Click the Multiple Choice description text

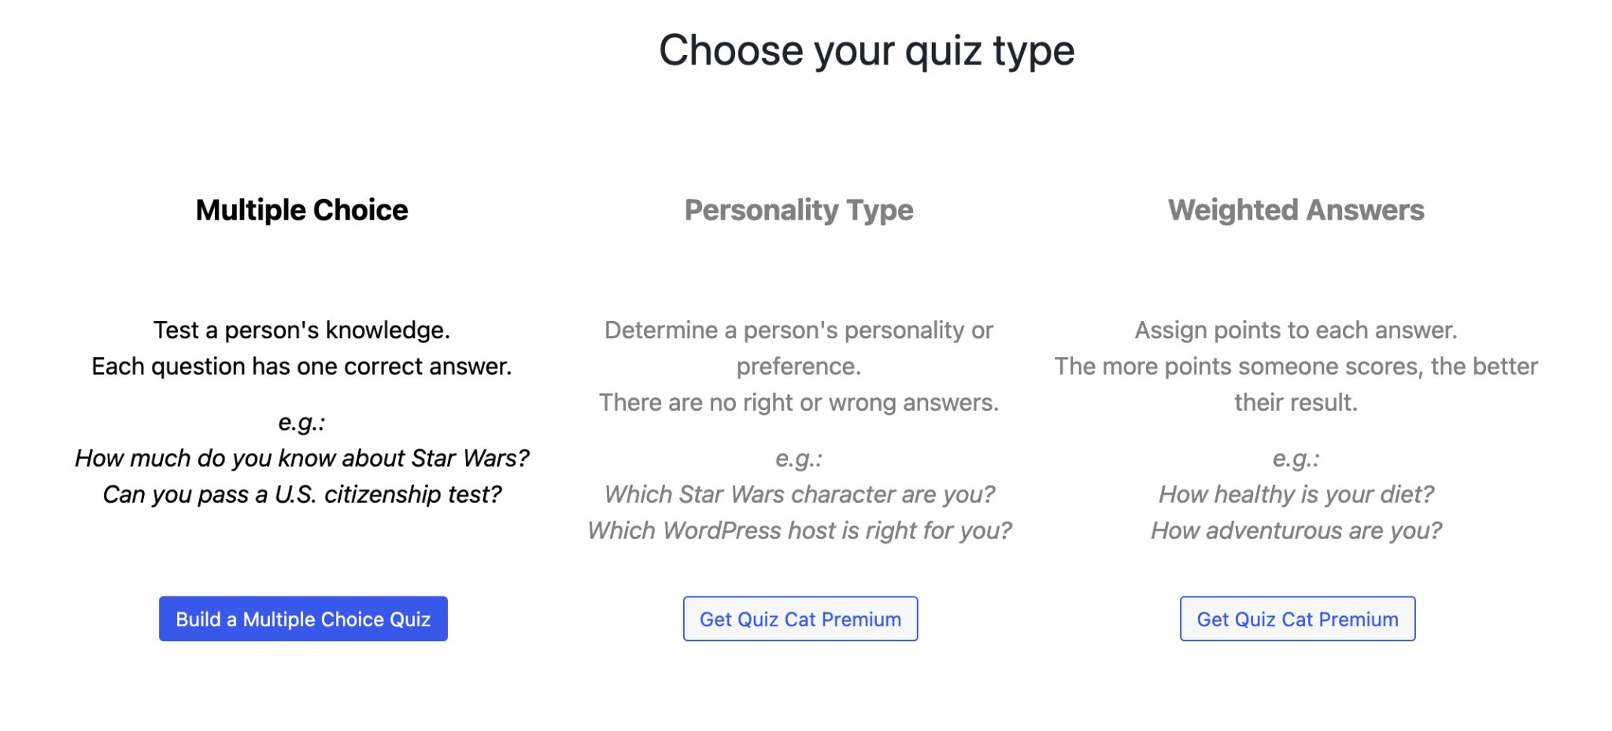(x=301, y=348)
